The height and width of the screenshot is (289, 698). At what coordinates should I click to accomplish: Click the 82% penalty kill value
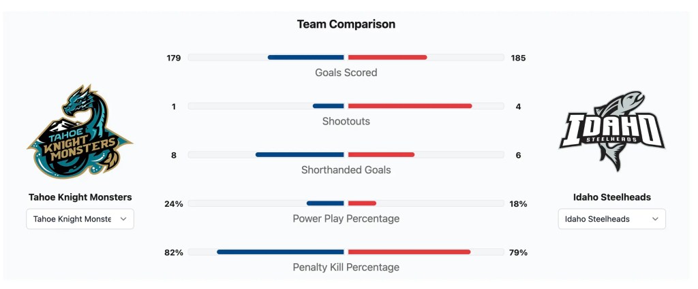click(174, 252)
